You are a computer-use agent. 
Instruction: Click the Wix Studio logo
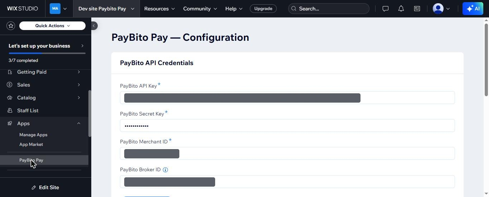[x=22, y=9]
